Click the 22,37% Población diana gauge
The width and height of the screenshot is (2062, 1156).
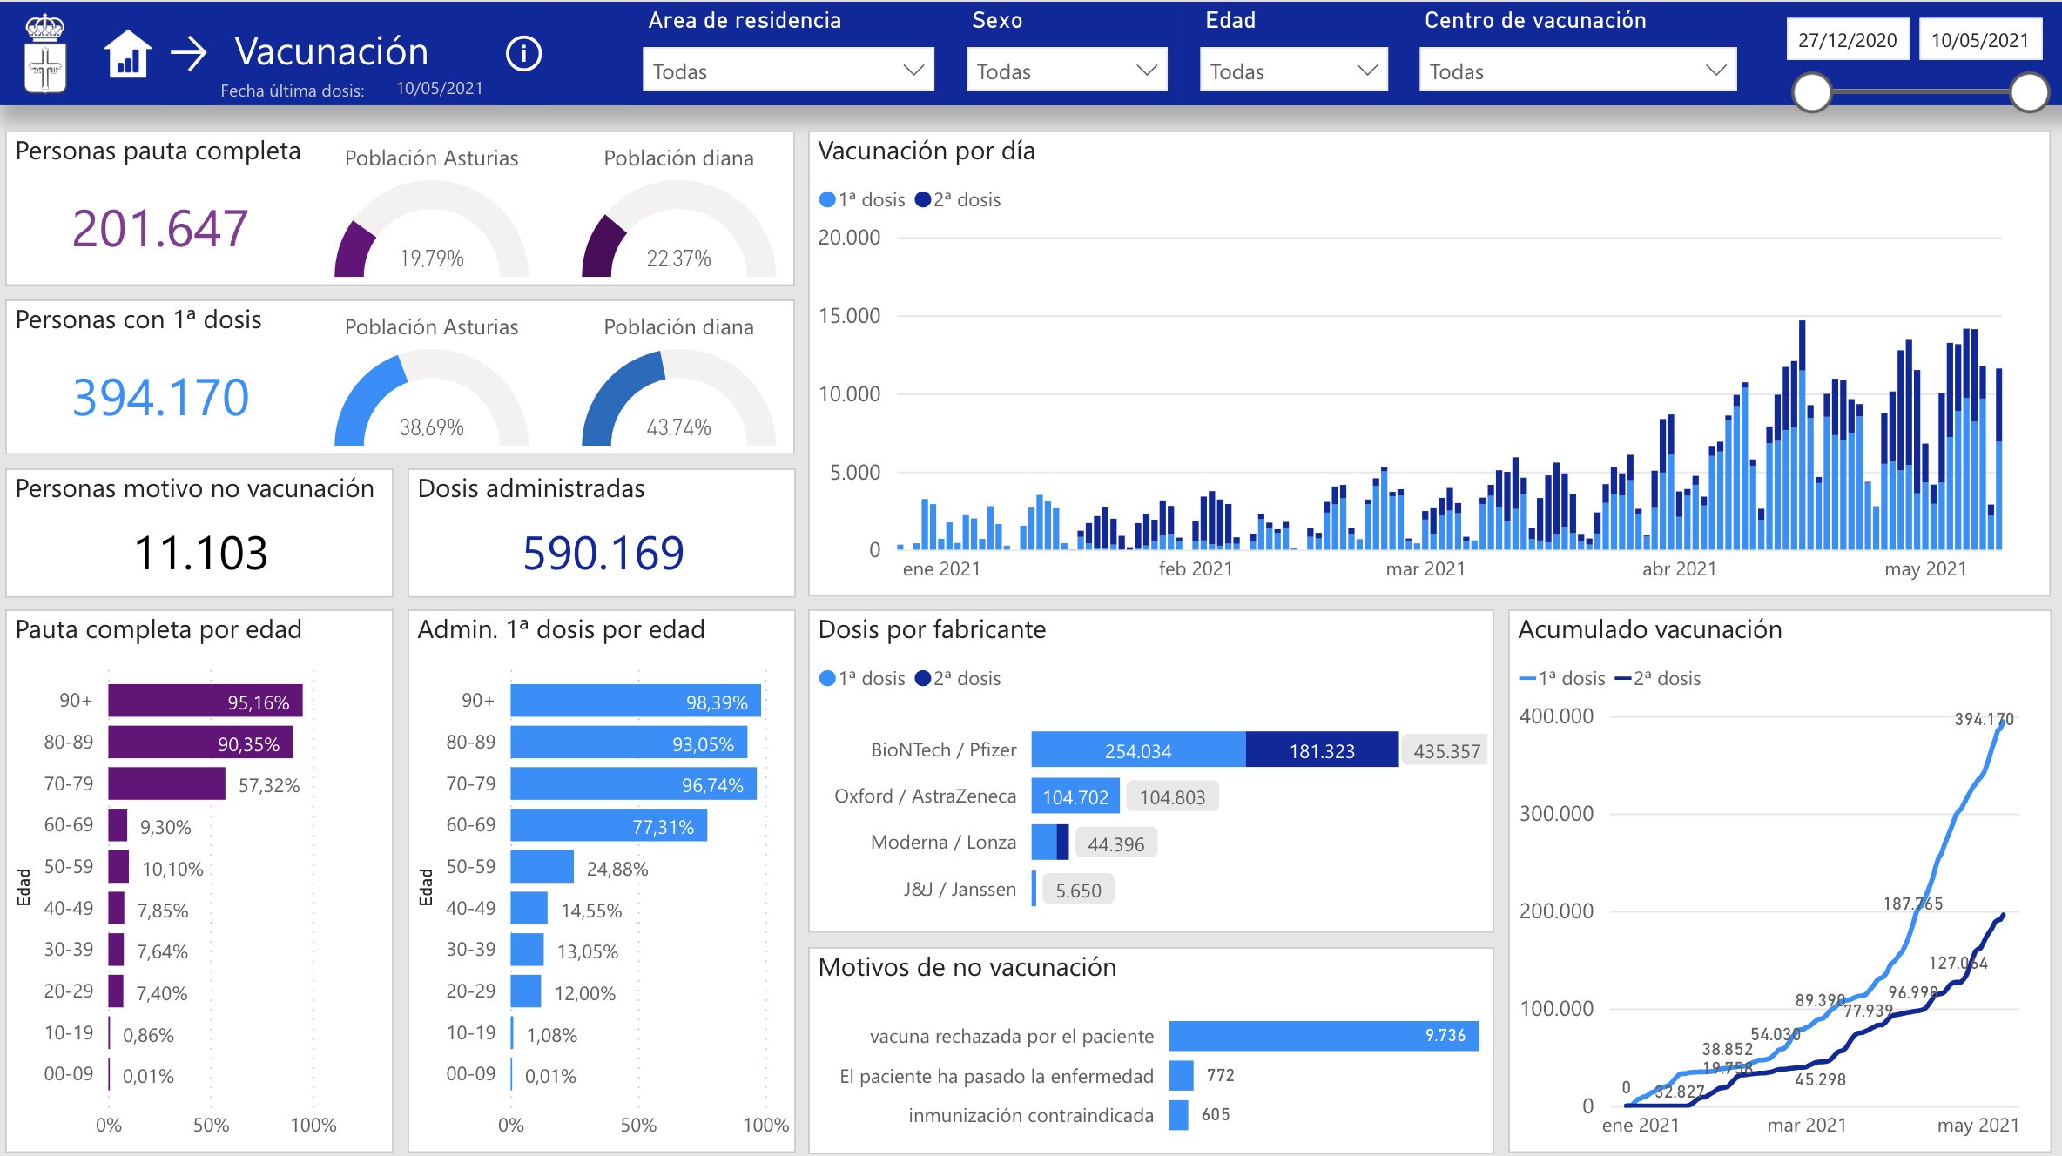(678, 229)
